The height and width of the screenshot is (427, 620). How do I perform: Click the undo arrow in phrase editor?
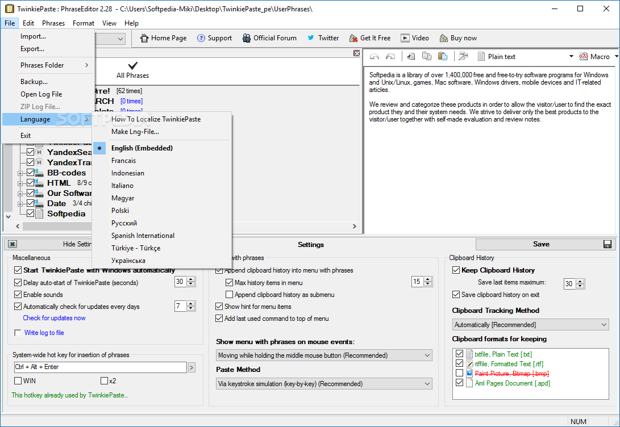tap(374, 56)
